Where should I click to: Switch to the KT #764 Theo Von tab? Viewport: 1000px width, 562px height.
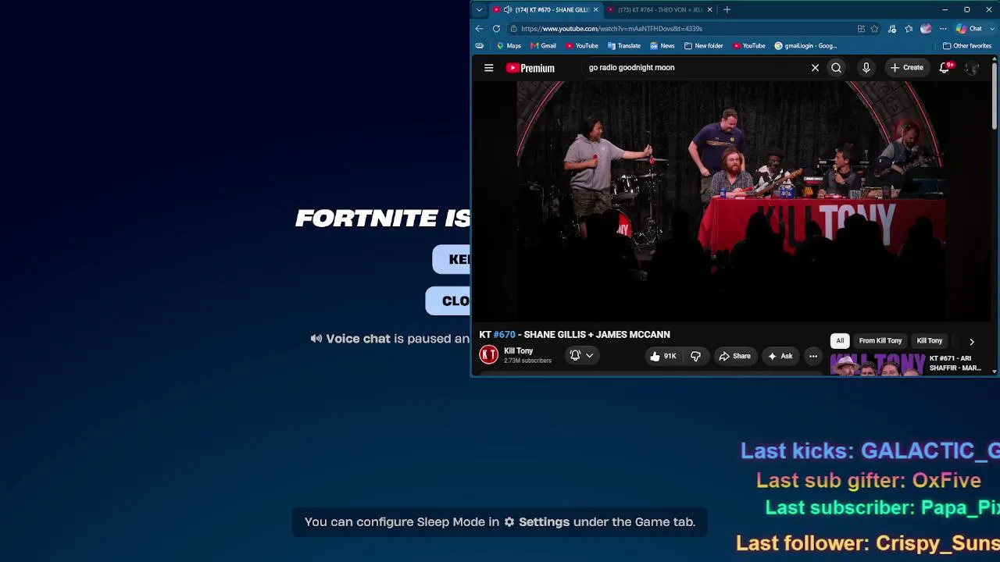[x=659, y=10]
